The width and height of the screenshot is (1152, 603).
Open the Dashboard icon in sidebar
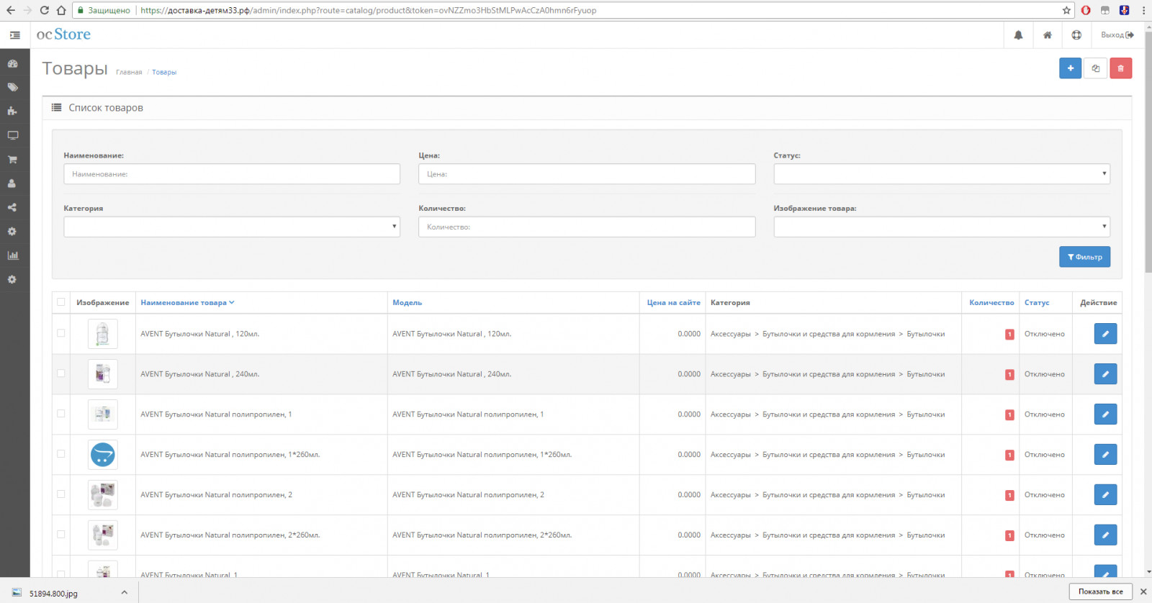tap(12, 63)
